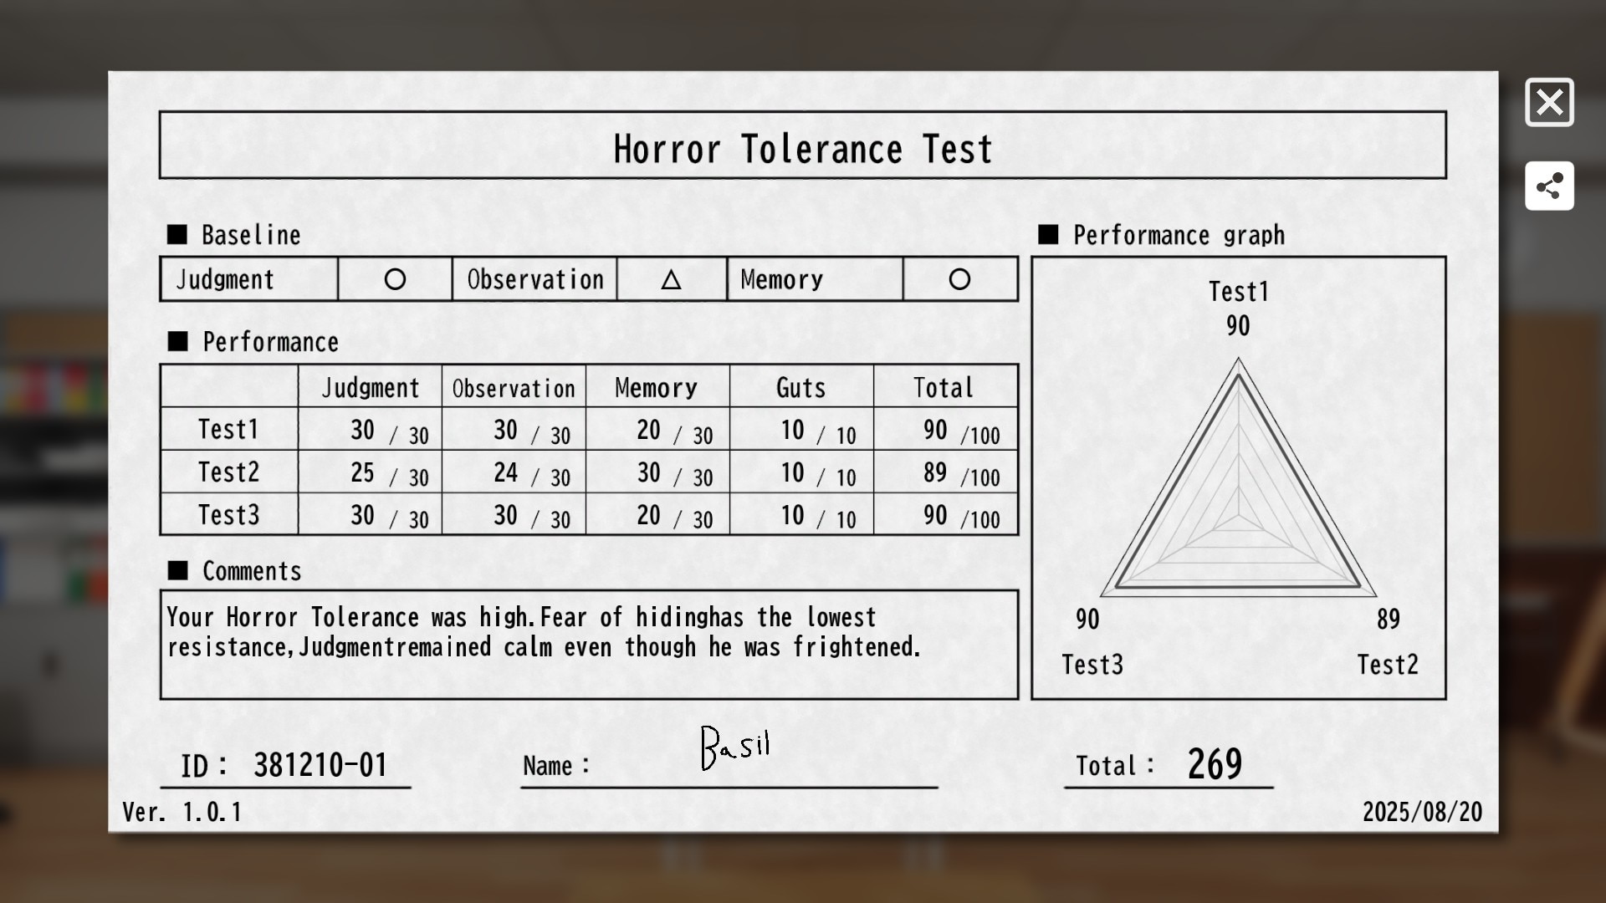Close the results sheet with X button

click(1549, 103)
